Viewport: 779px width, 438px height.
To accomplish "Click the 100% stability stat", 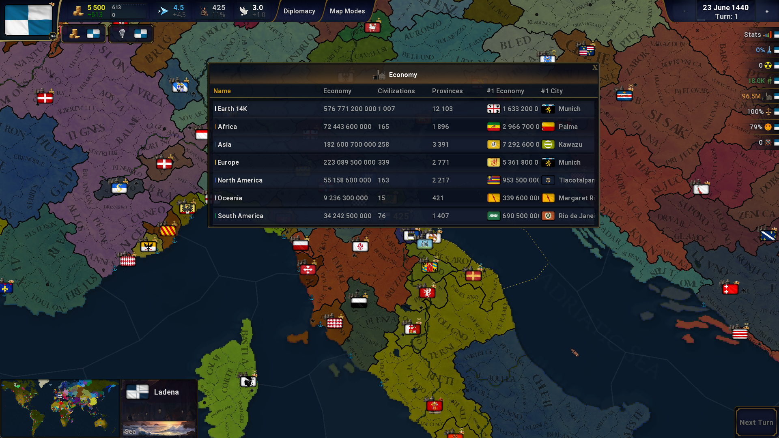I will (759, 112).
